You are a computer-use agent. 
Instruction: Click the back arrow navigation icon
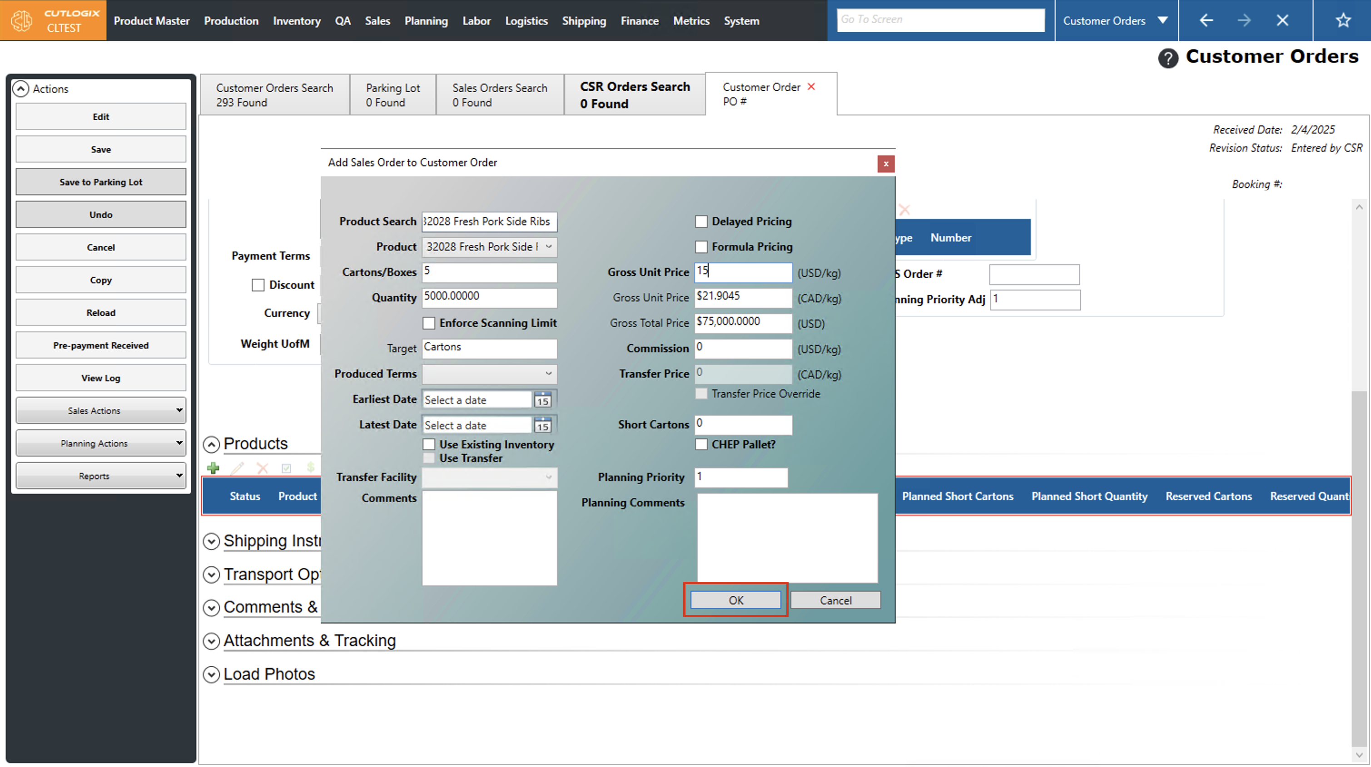(1206, 20)
